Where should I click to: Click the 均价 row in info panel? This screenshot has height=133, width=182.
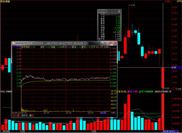pos(110,26)
